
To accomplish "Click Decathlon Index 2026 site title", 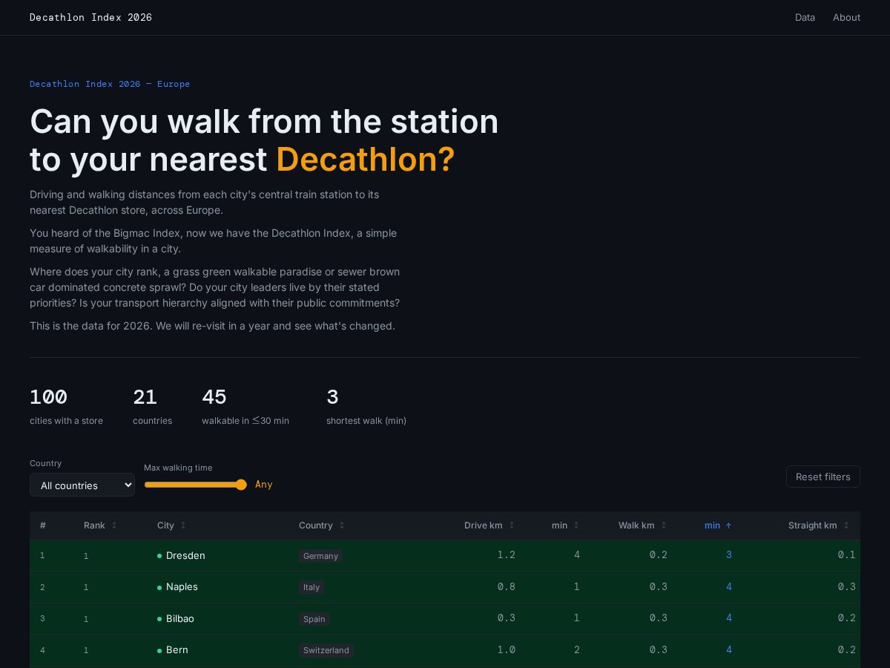I will click(90, 18).
